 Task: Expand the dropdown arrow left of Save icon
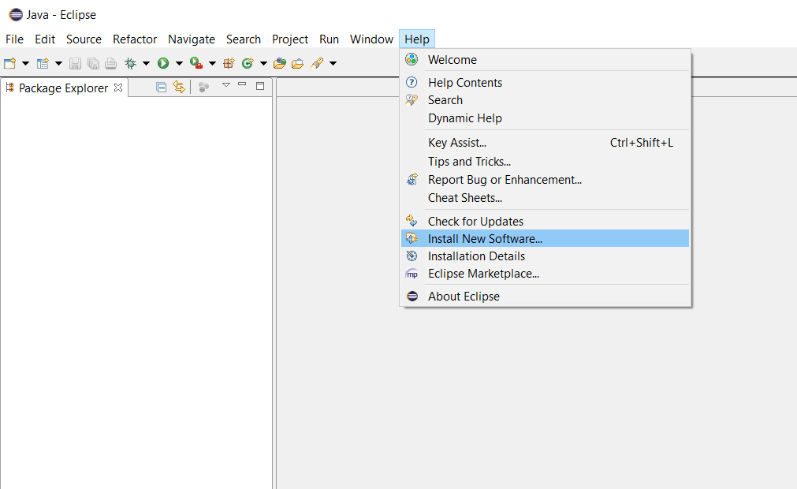click(x=58, y=64)
